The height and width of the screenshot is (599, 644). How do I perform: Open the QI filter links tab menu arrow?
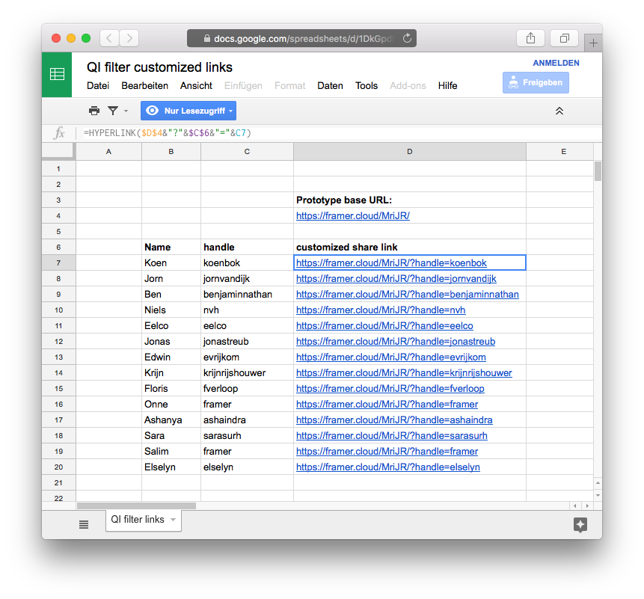[174, 520]
